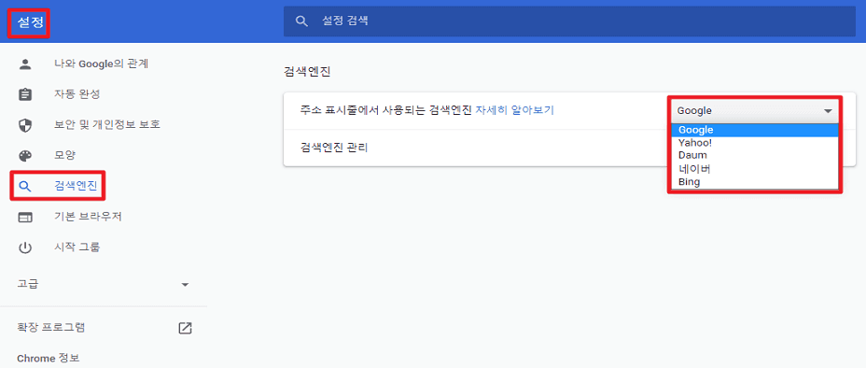The height and width of the screenshot is (368, 866).
Task: Click the 자세히 알아보기 link
Action: (514, 110)
